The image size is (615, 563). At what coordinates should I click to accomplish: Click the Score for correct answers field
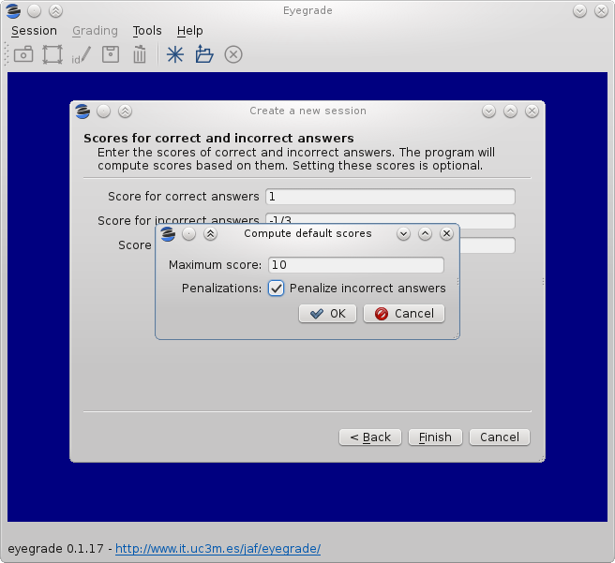click(x=390, y=197)
